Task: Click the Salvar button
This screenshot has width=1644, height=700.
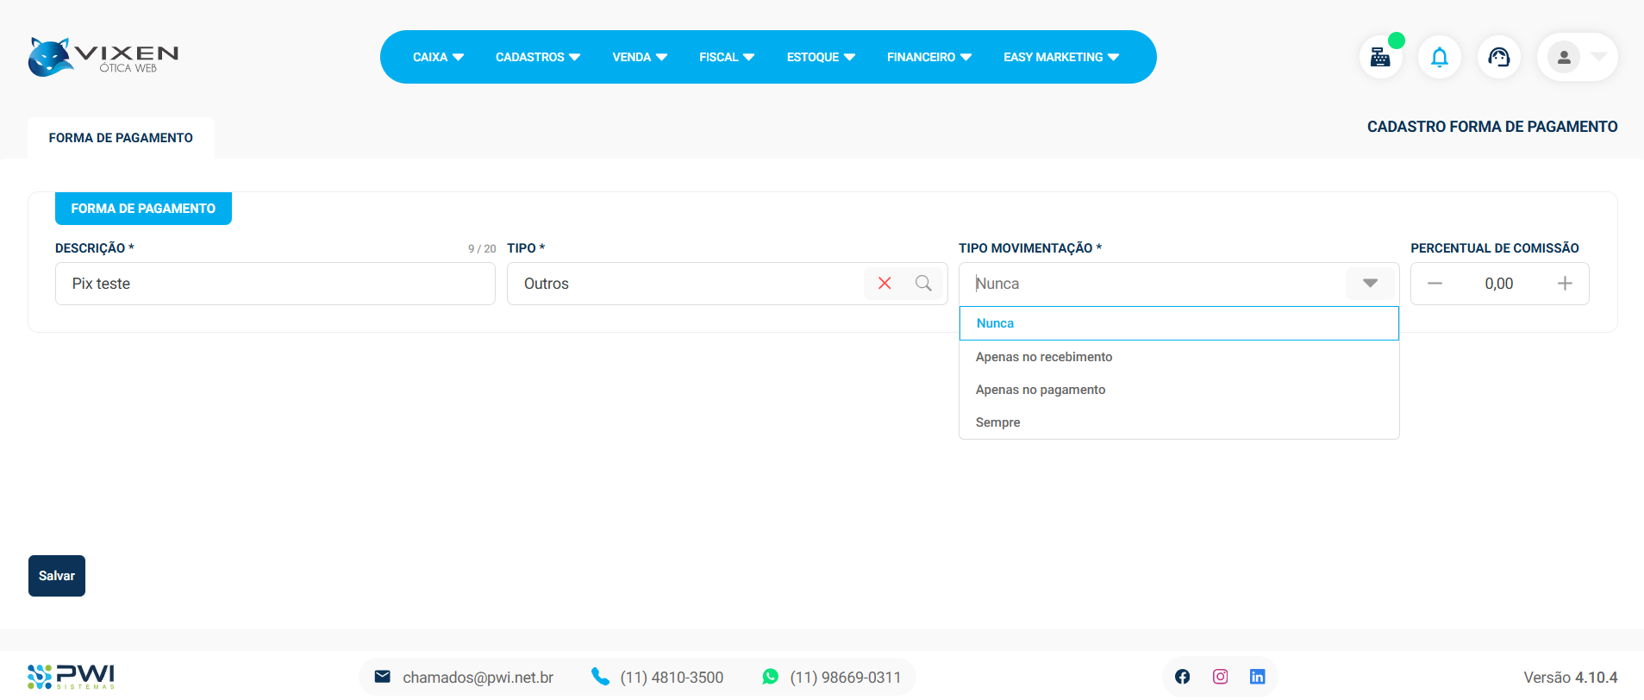Action: point(57,576)
